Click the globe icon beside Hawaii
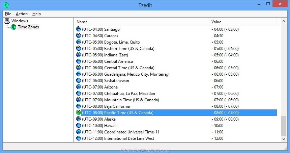The height and width of the screenshot is (153, 290). [79, 125]
